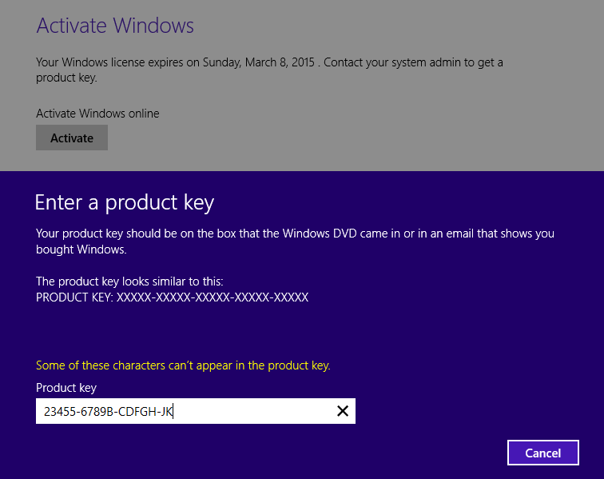The width and height of the screenshot is (604, 479).
Task: Click the Cancel button
Action: click(542, 453)
